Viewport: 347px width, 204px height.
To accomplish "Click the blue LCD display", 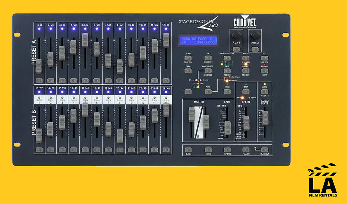I will tap(198, 41).
